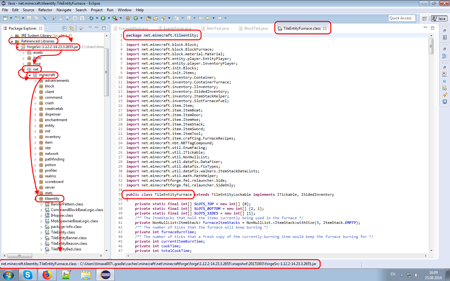Click Collapse All in Package Explorer
The height and width of the screenshot is (281, 450).
click(x=64, y=28)
